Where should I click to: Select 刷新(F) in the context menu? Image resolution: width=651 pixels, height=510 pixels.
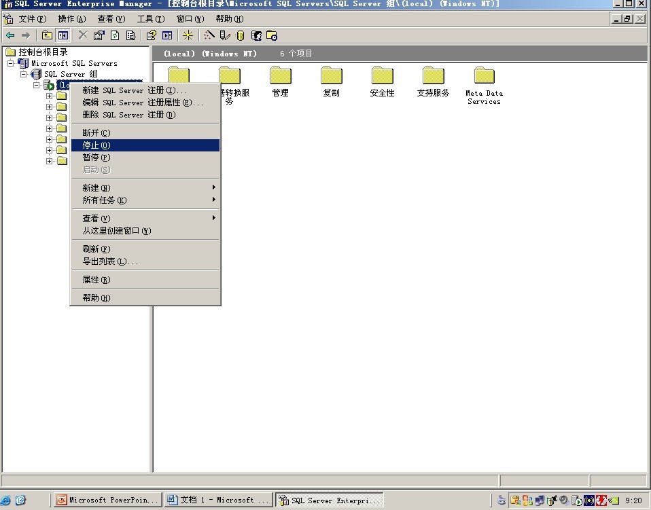(145, 249)
